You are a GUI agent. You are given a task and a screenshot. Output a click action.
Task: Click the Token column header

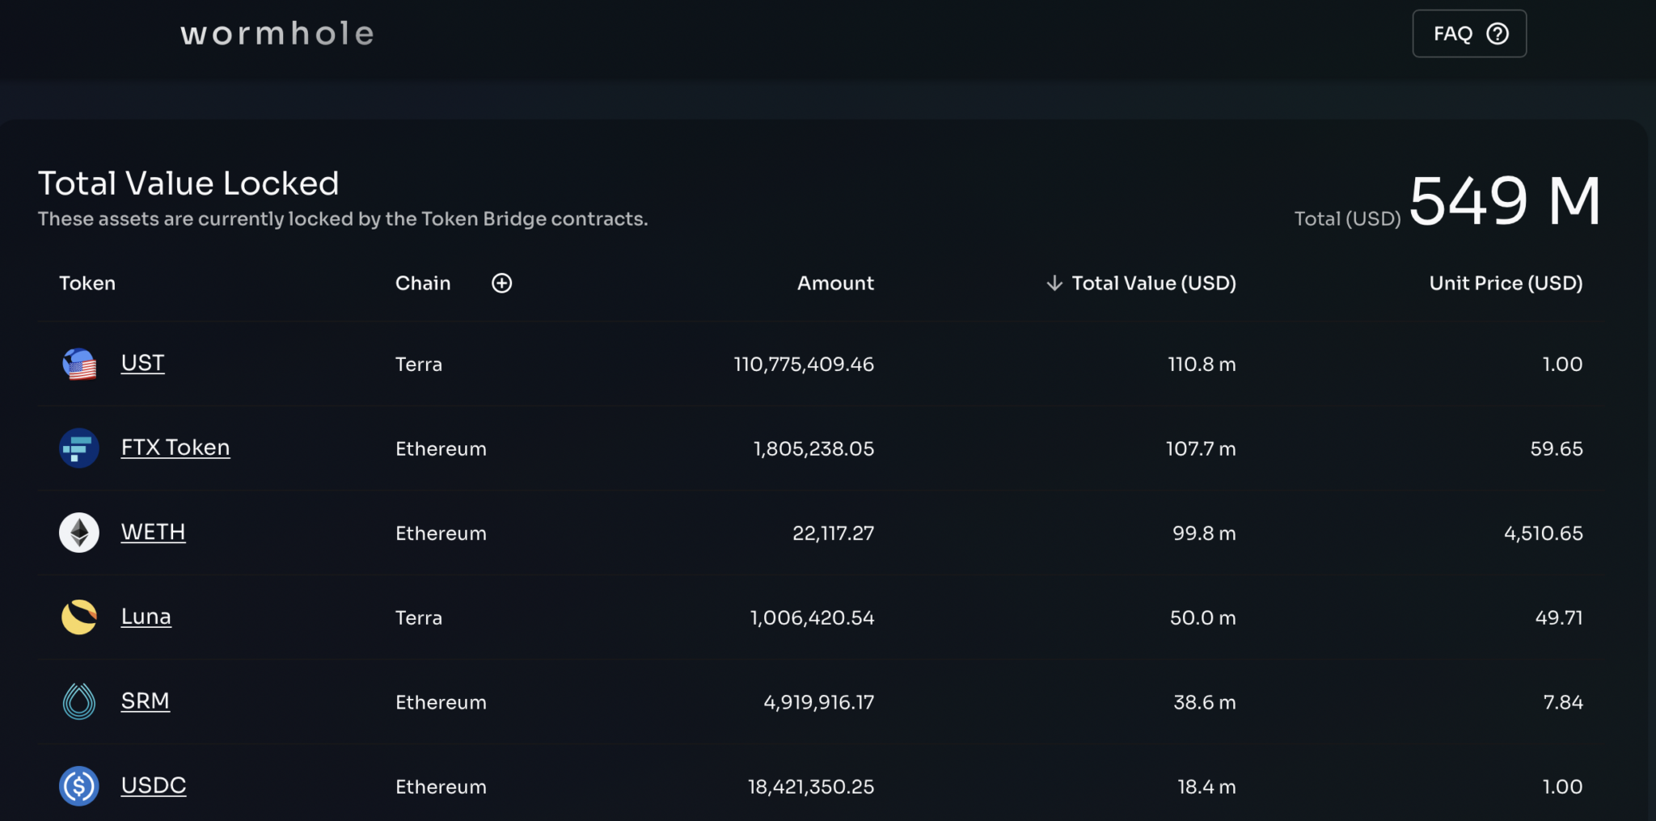[x=87, y=283]
